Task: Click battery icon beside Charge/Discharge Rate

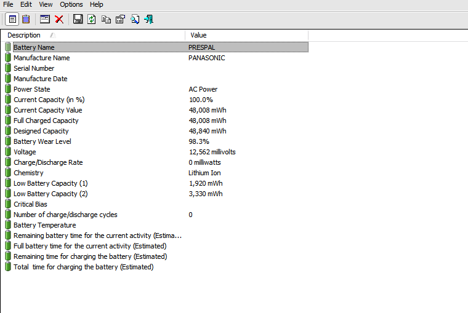Action: pyautogui.click(x=8, y=162)
